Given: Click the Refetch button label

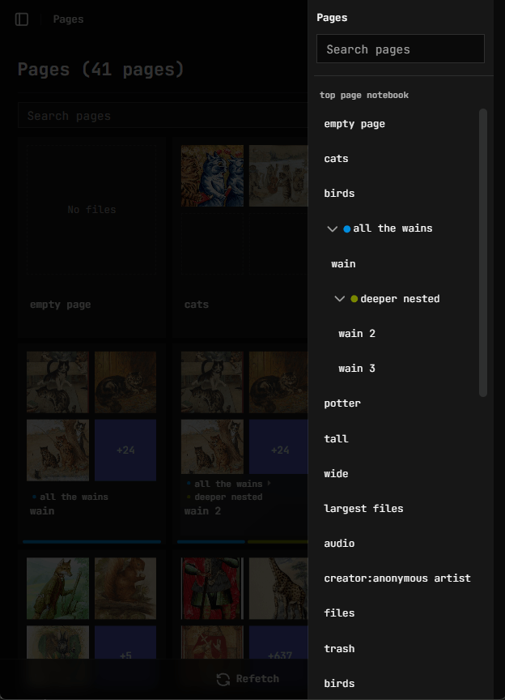Looking at the screenshot, I should click(x=257, y=679).
